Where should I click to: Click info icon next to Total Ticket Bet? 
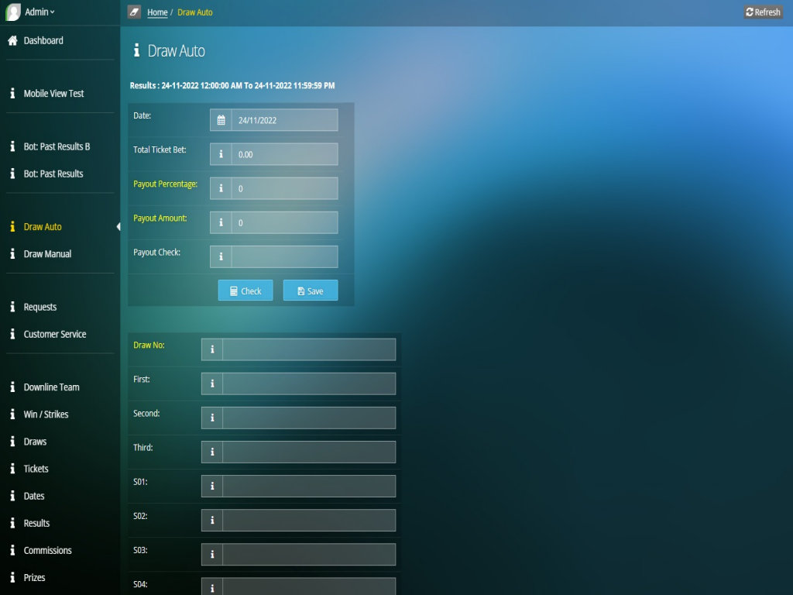[x=221, y=154]
